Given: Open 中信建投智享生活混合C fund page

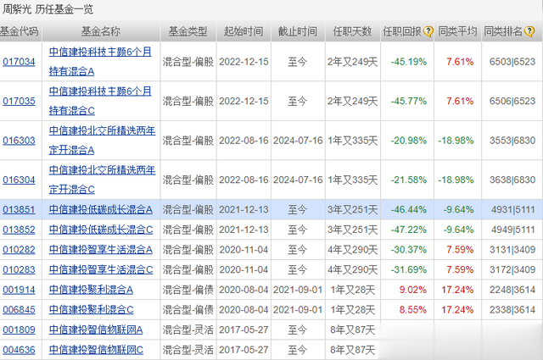Looking at the screenshot, I should (x=101, y=269).
